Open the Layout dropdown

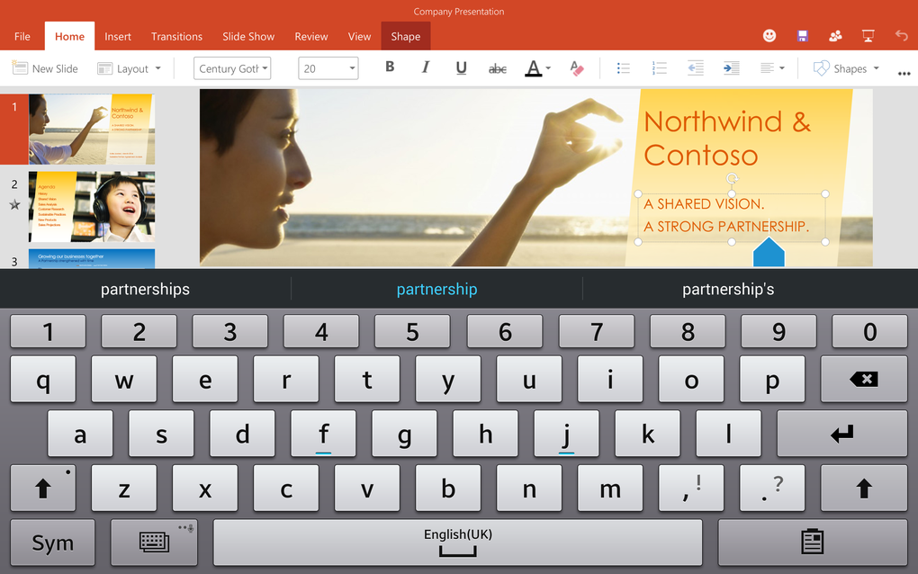129,67
